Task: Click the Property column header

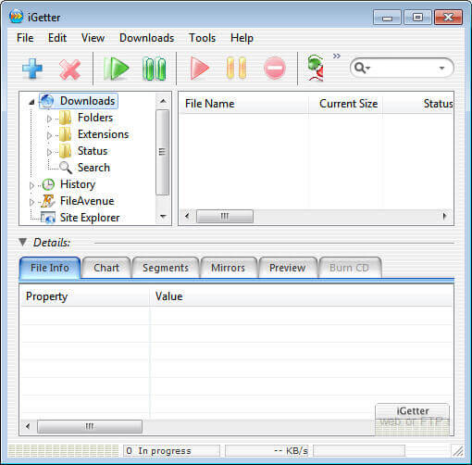Action: [x=85, y=296]
